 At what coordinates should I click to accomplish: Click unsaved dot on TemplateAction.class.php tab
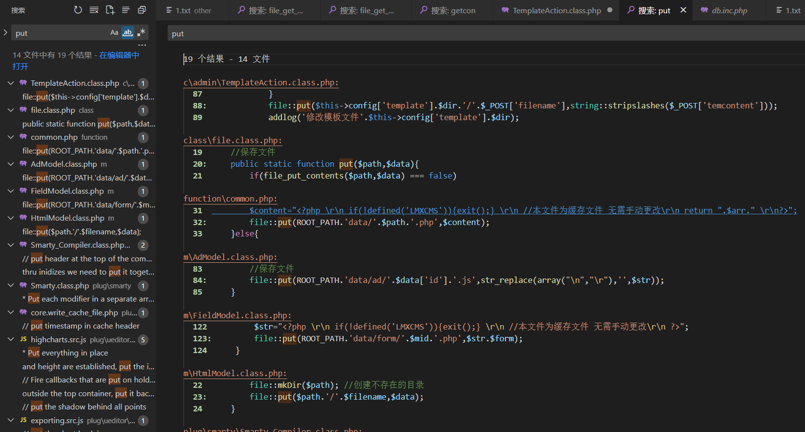tap(610, 10)
